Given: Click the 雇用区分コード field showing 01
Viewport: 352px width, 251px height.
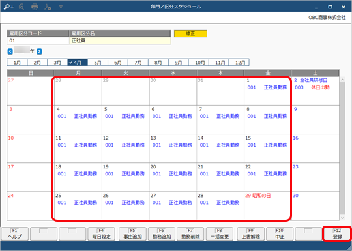Looking at the screenshot, I should (38, 40).
